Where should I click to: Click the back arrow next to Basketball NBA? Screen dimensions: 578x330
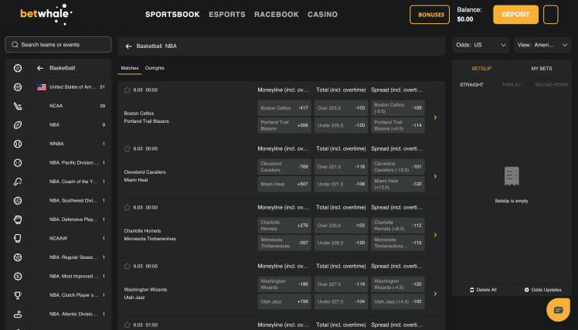(129, 46)
